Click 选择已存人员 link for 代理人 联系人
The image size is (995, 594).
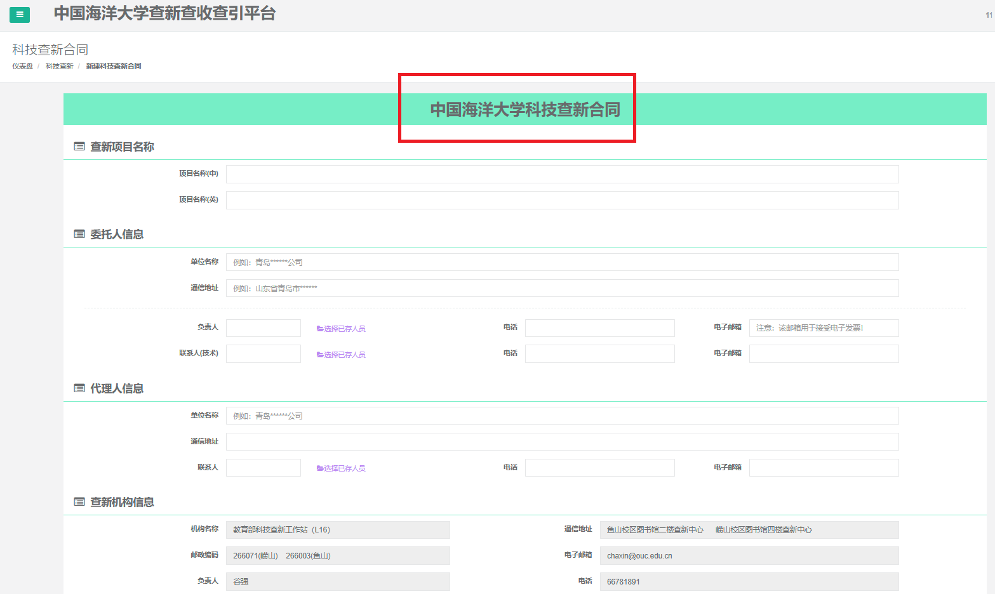(341, 468)
